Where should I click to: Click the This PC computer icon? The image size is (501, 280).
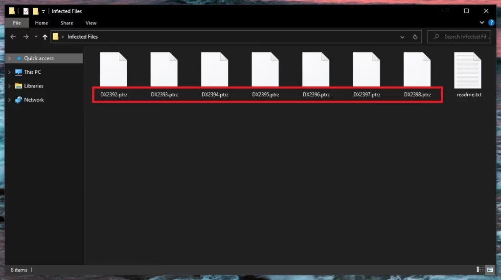coord(19,72)
